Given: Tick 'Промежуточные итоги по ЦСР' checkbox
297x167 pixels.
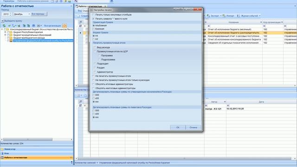Looking at the screenshot, I should point(95,51).
